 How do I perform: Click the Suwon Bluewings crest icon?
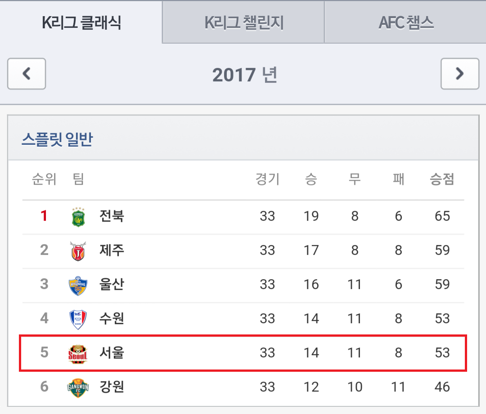click(78, 319)
